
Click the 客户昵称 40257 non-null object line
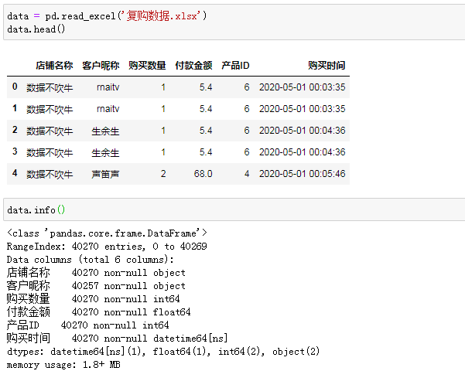(x=96, y=286)
